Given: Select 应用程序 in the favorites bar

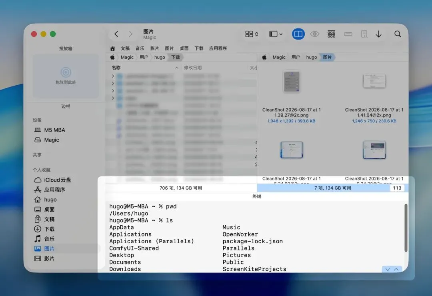Looking at the screenshot, I should 218,48.
